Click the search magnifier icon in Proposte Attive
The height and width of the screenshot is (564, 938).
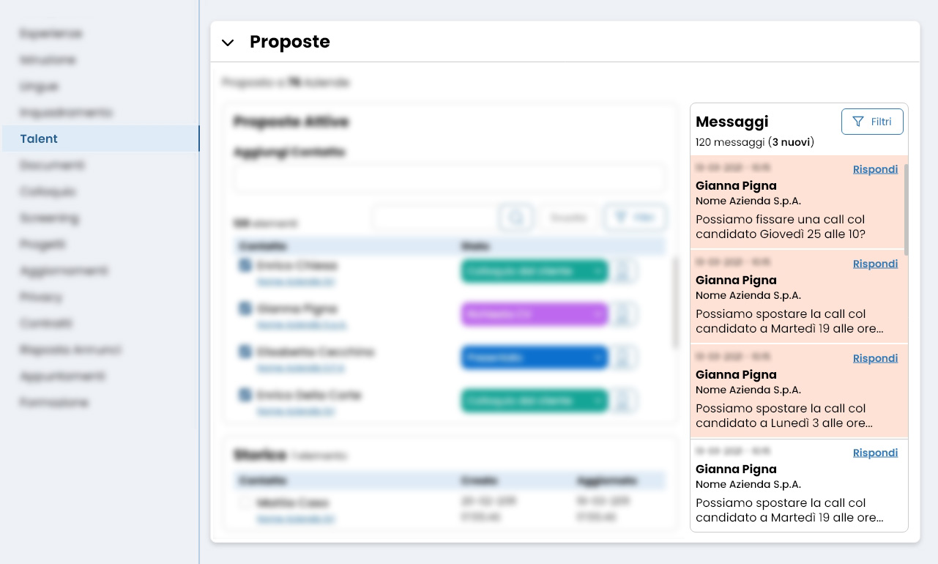(x=515, y=218)
